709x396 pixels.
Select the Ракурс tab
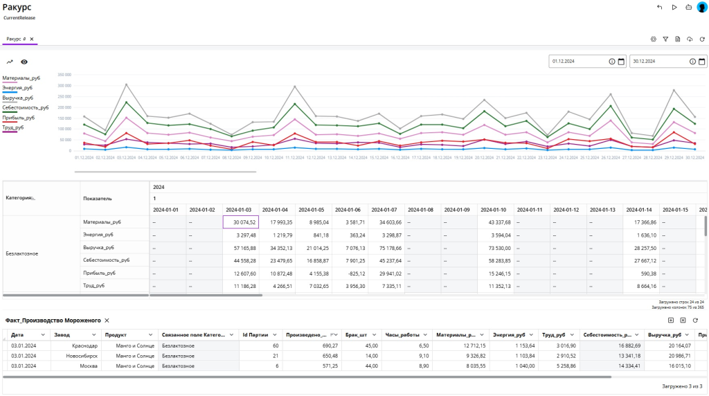point(15,39)
